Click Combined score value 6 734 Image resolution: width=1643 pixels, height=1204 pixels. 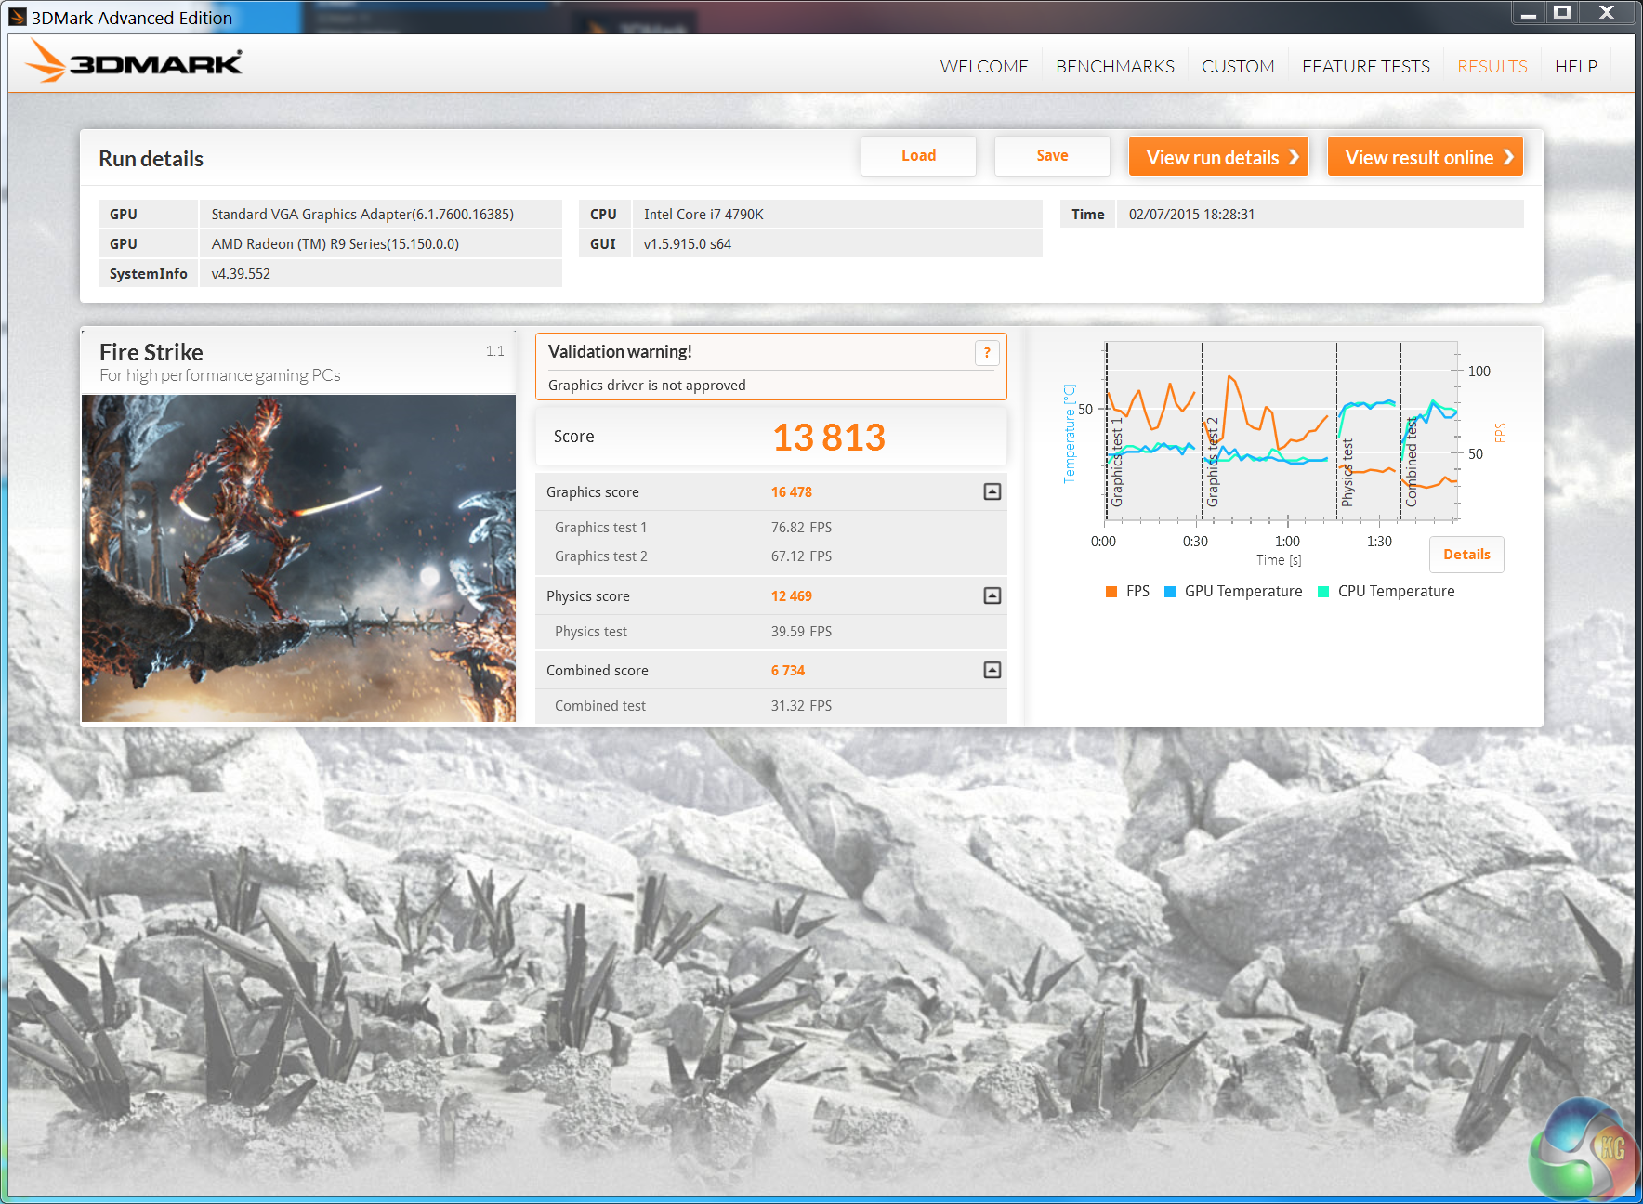pyautogui.click(x=788, y=671)
